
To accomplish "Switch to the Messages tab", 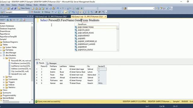I will coord(52,63).
